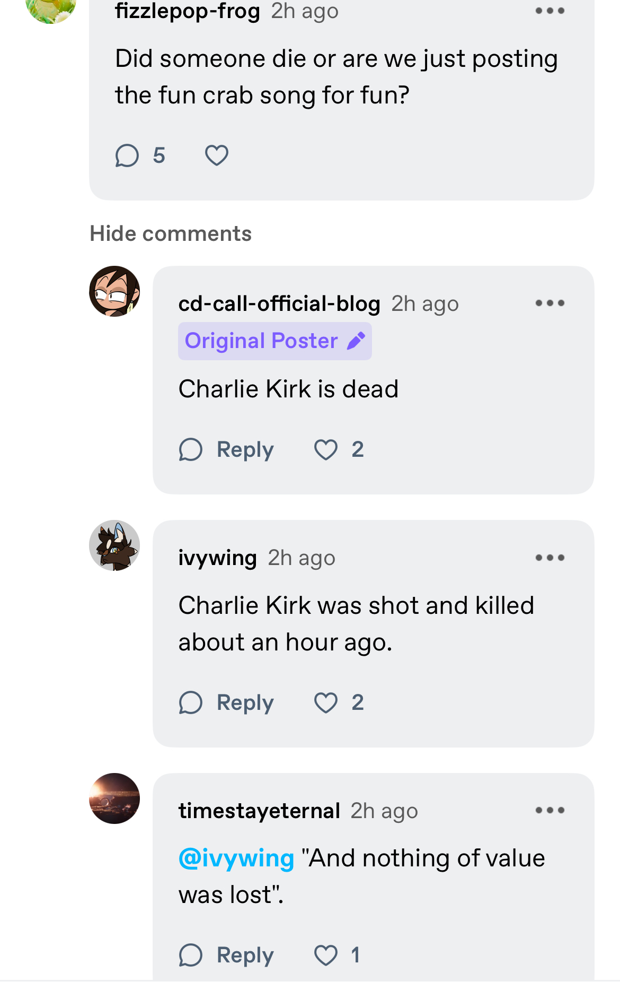Reply to ivywing's comment
620x990 pixels.
(x=226, y=702)
